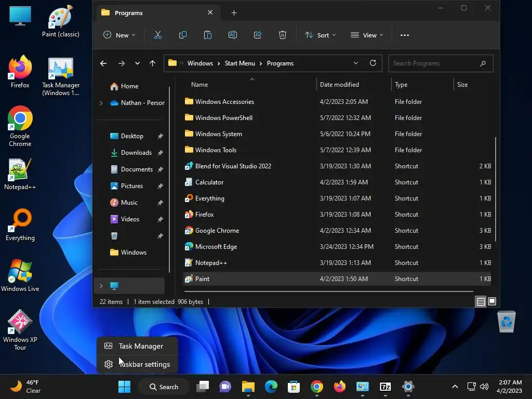Select Firefox desktop icon

20,72
